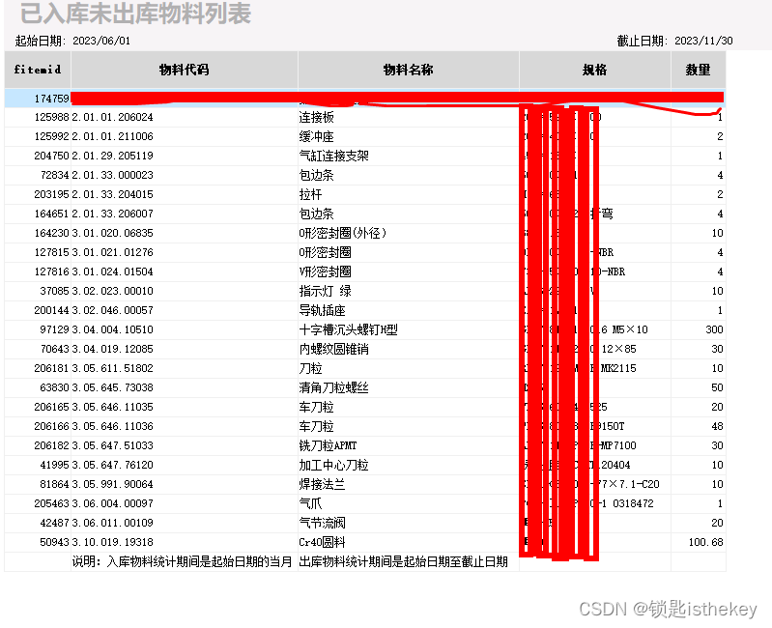
Task: Click fitemid cell 164651
Action: [x=52, y=214]
